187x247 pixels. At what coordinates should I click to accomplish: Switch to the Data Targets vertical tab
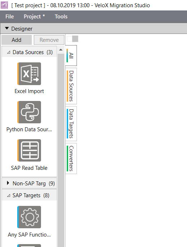point(71,124)
